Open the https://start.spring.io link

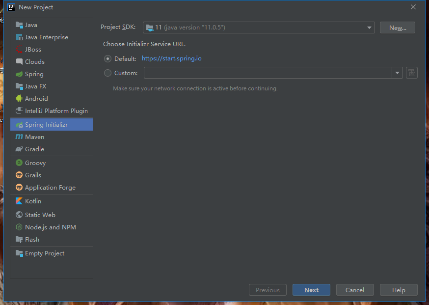coord(171,58)
